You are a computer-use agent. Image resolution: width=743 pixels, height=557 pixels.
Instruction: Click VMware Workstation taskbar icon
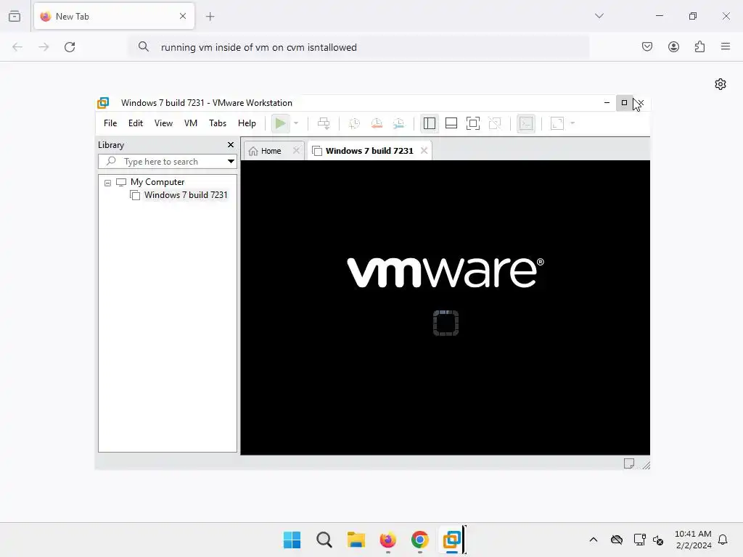pos(452,540)
